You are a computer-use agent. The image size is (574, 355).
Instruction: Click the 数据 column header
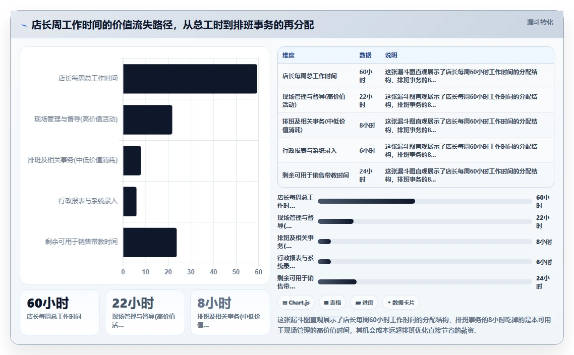click(365, 55)
